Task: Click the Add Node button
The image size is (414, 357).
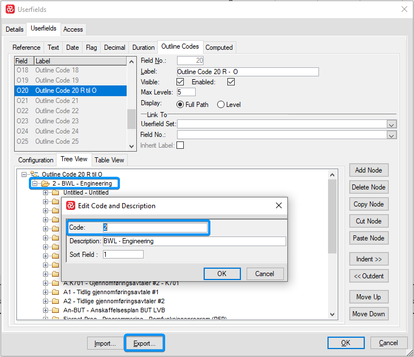Action: (368, 170)
